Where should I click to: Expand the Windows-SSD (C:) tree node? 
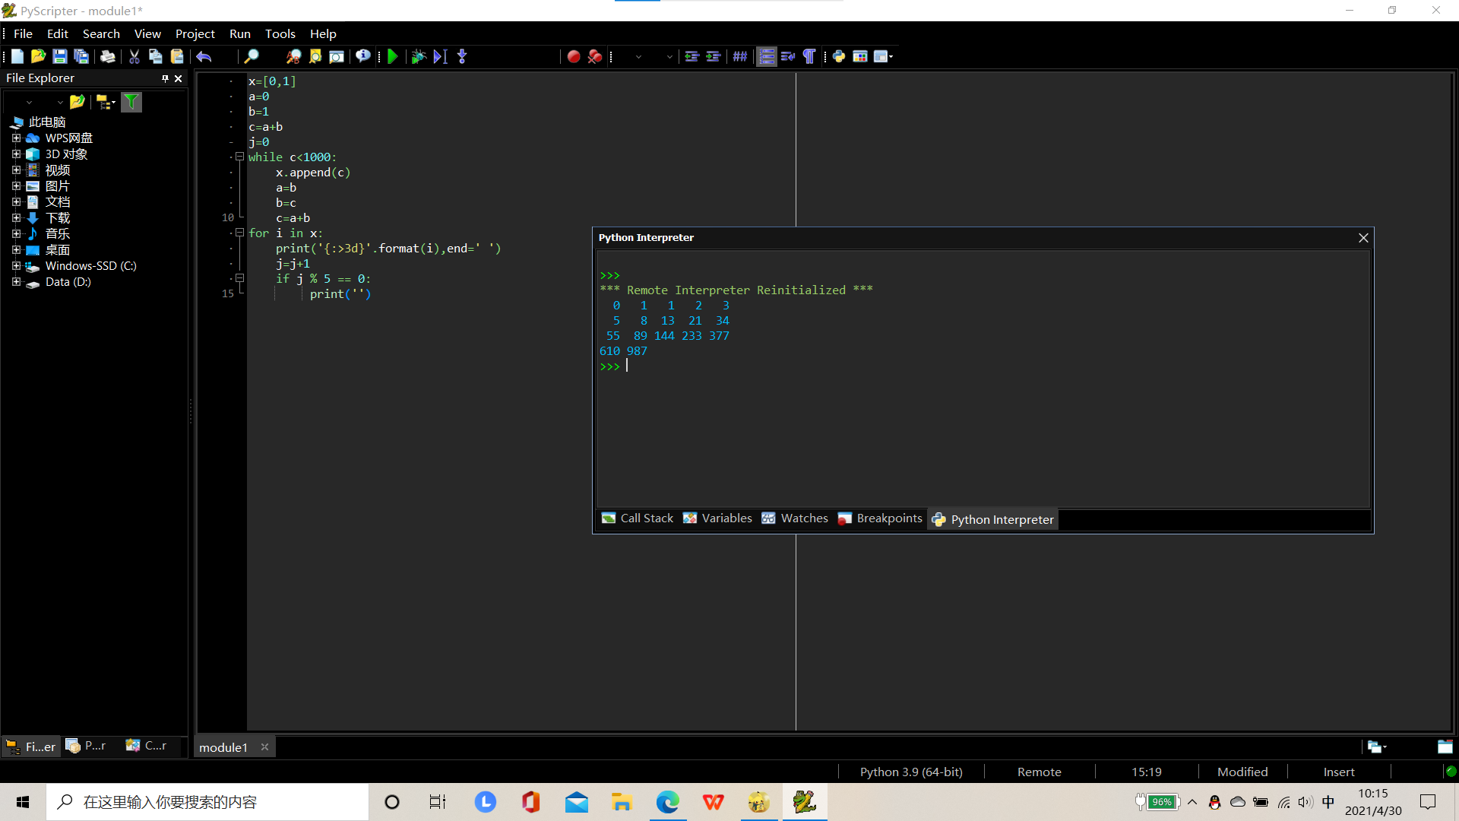pos(16,266)
